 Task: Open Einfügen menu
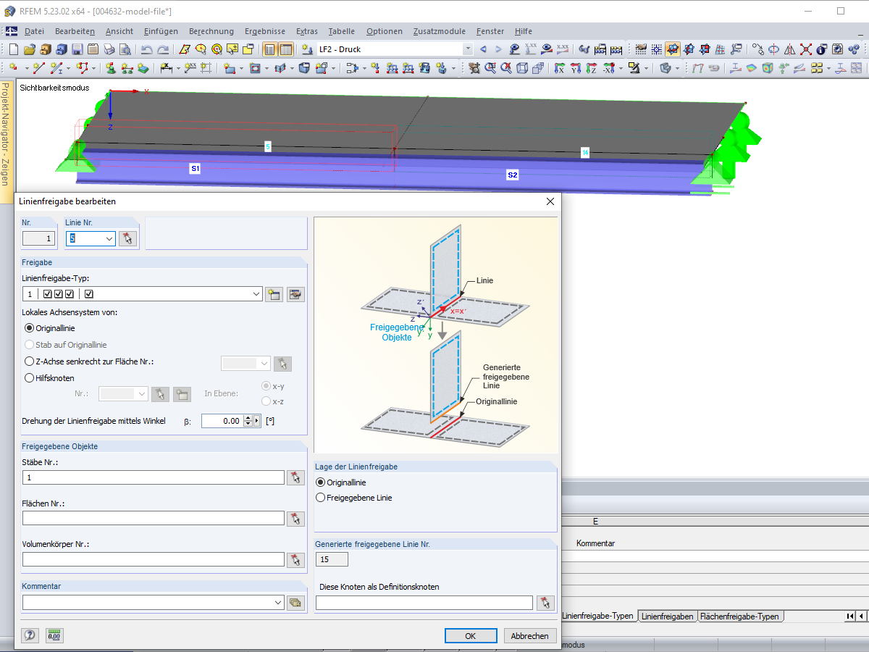click(x=161, y=31)
